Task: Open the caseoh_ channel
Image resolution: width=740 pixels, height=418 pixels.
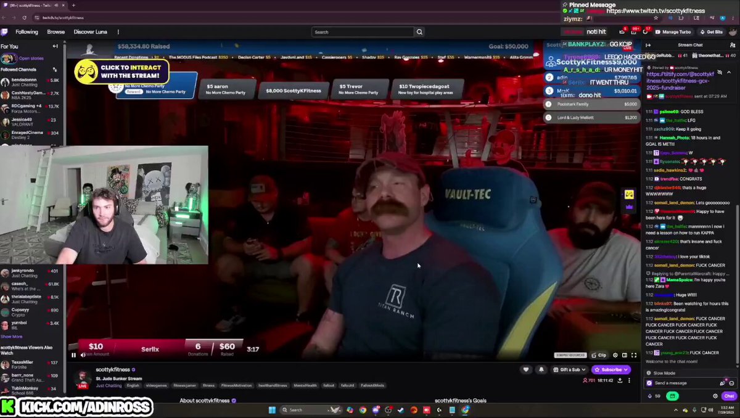Action: tap(30, 286)
